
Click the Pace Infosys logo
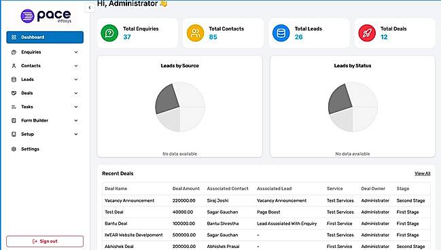[x=46, y=16]
